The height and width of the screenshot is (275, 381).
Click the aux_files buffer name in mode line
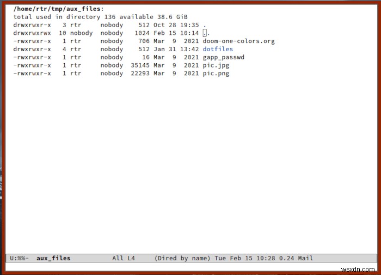53,258
